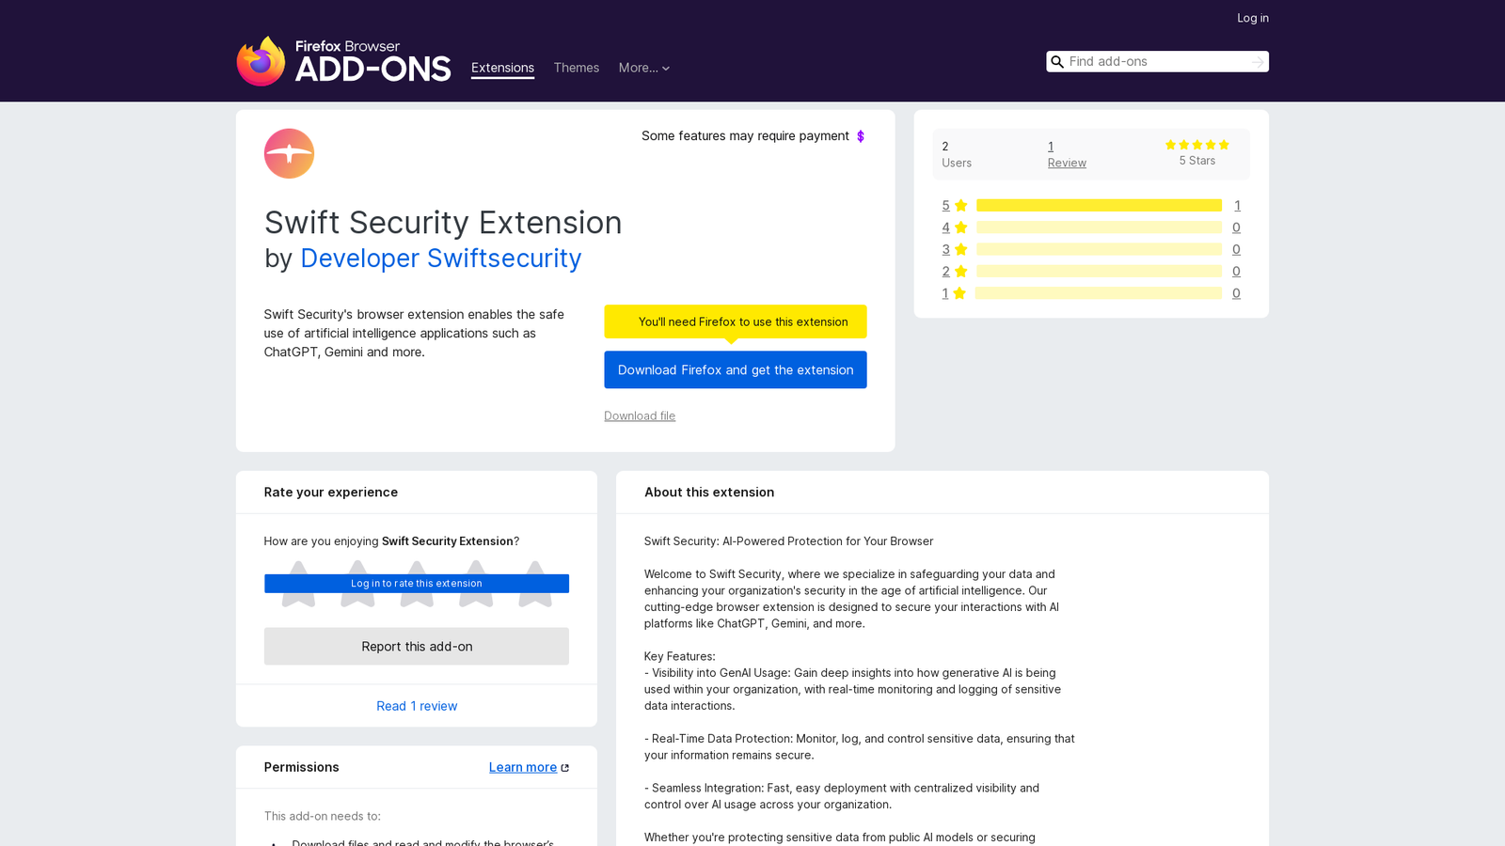Click the Swift Security Extension icon

pyautogui.click(x=289, y=153)
